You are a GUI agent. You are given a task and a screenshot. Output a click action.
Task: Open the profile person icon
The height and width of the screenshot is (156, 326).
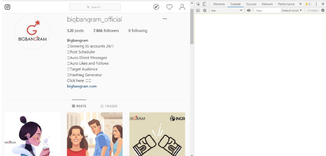pyautogui.click(x=182, y=7)
